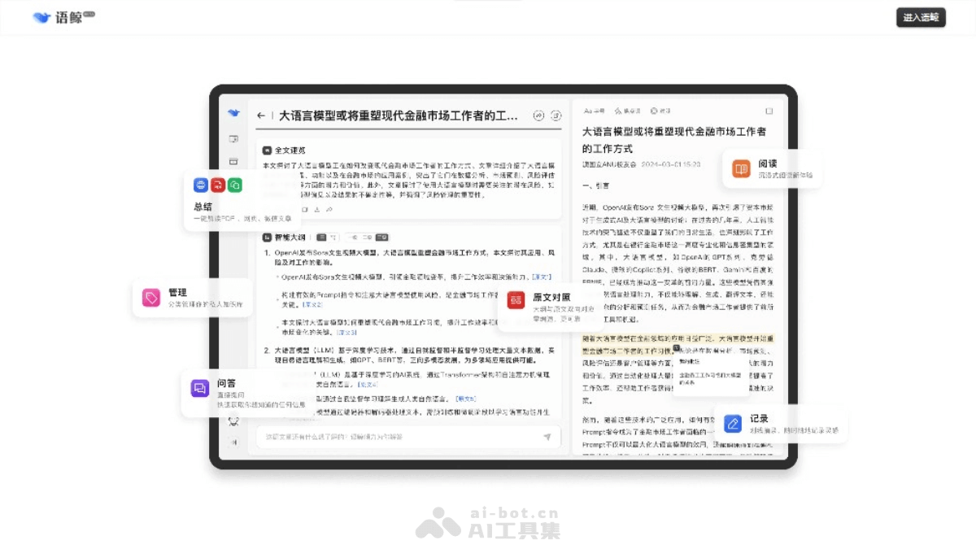
Task: Click the 管理 pink tag icon
Action: tap(151, 298)
